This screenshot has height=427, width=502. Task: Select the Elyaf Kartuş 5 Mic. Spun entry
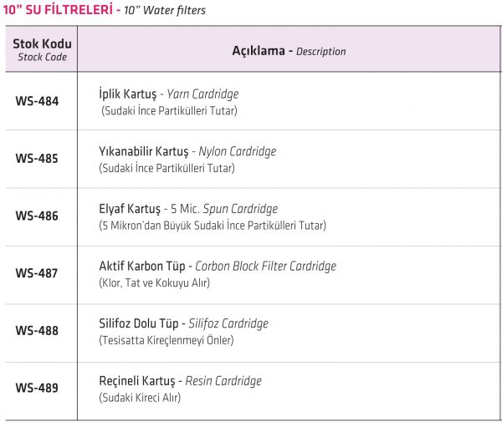pos(188,209)
